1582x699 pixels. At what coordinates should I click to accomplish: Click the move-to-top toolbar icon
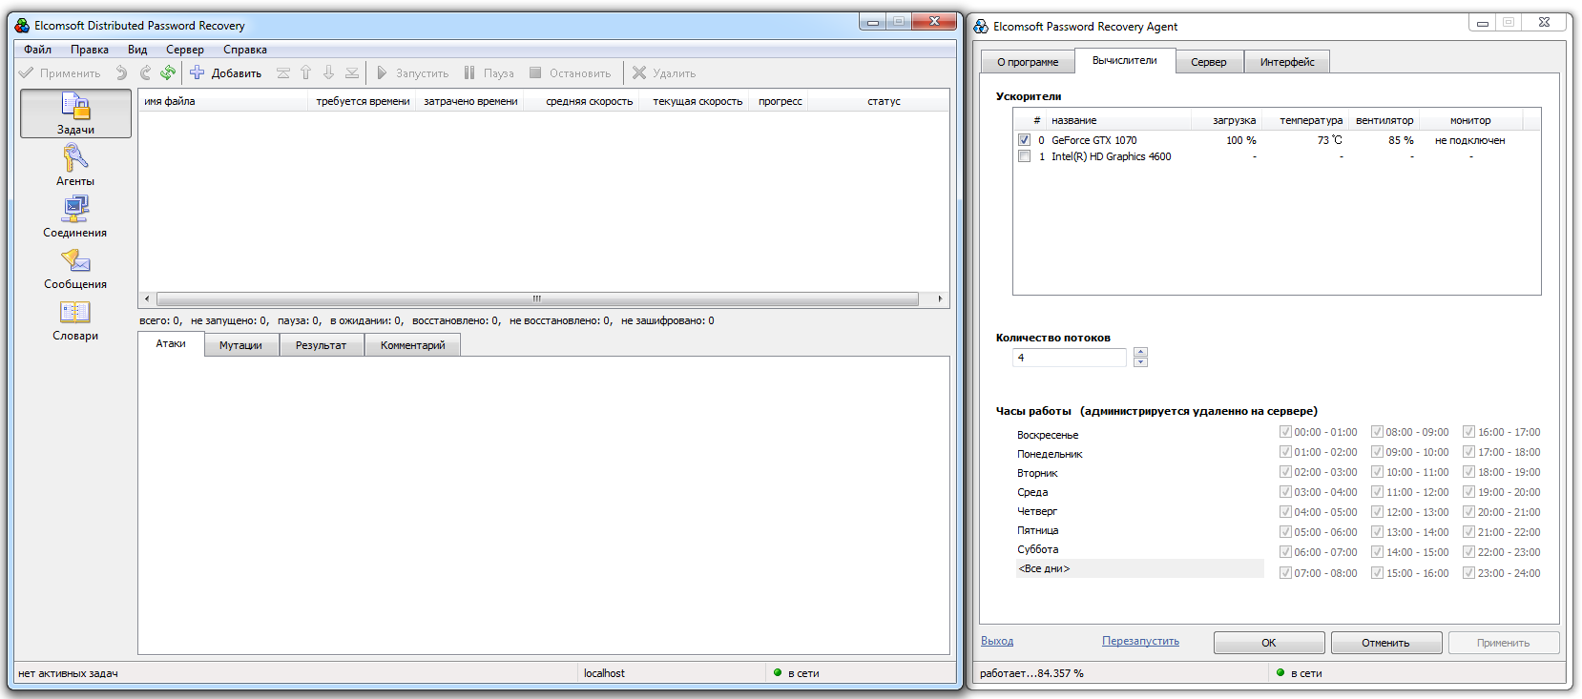tap(283, 72)
